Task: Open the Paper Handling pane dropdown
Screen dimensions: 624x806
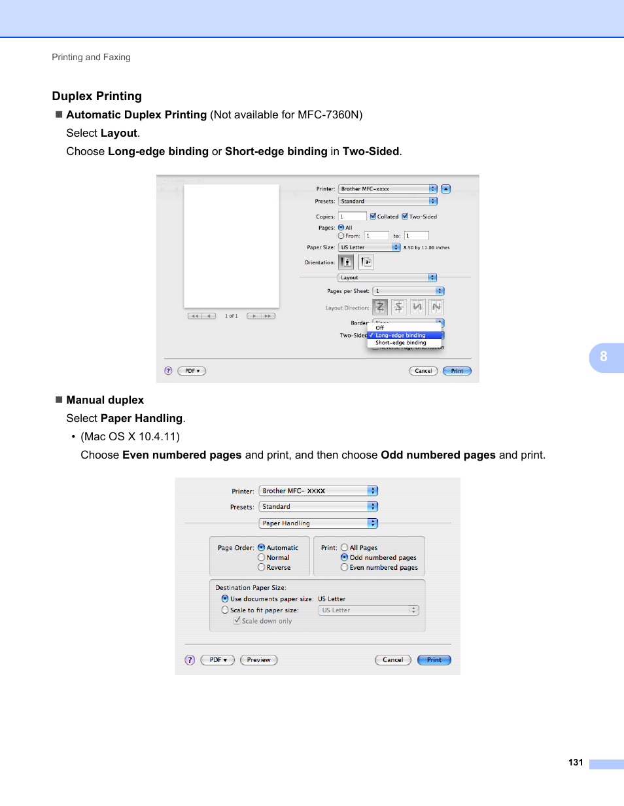Action: tap(319, 523)
